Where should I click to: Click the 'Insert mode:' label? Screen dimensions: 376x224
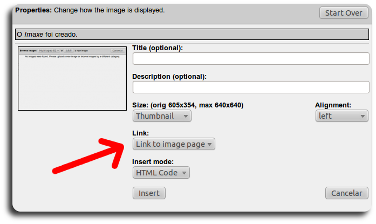point(153,162)
